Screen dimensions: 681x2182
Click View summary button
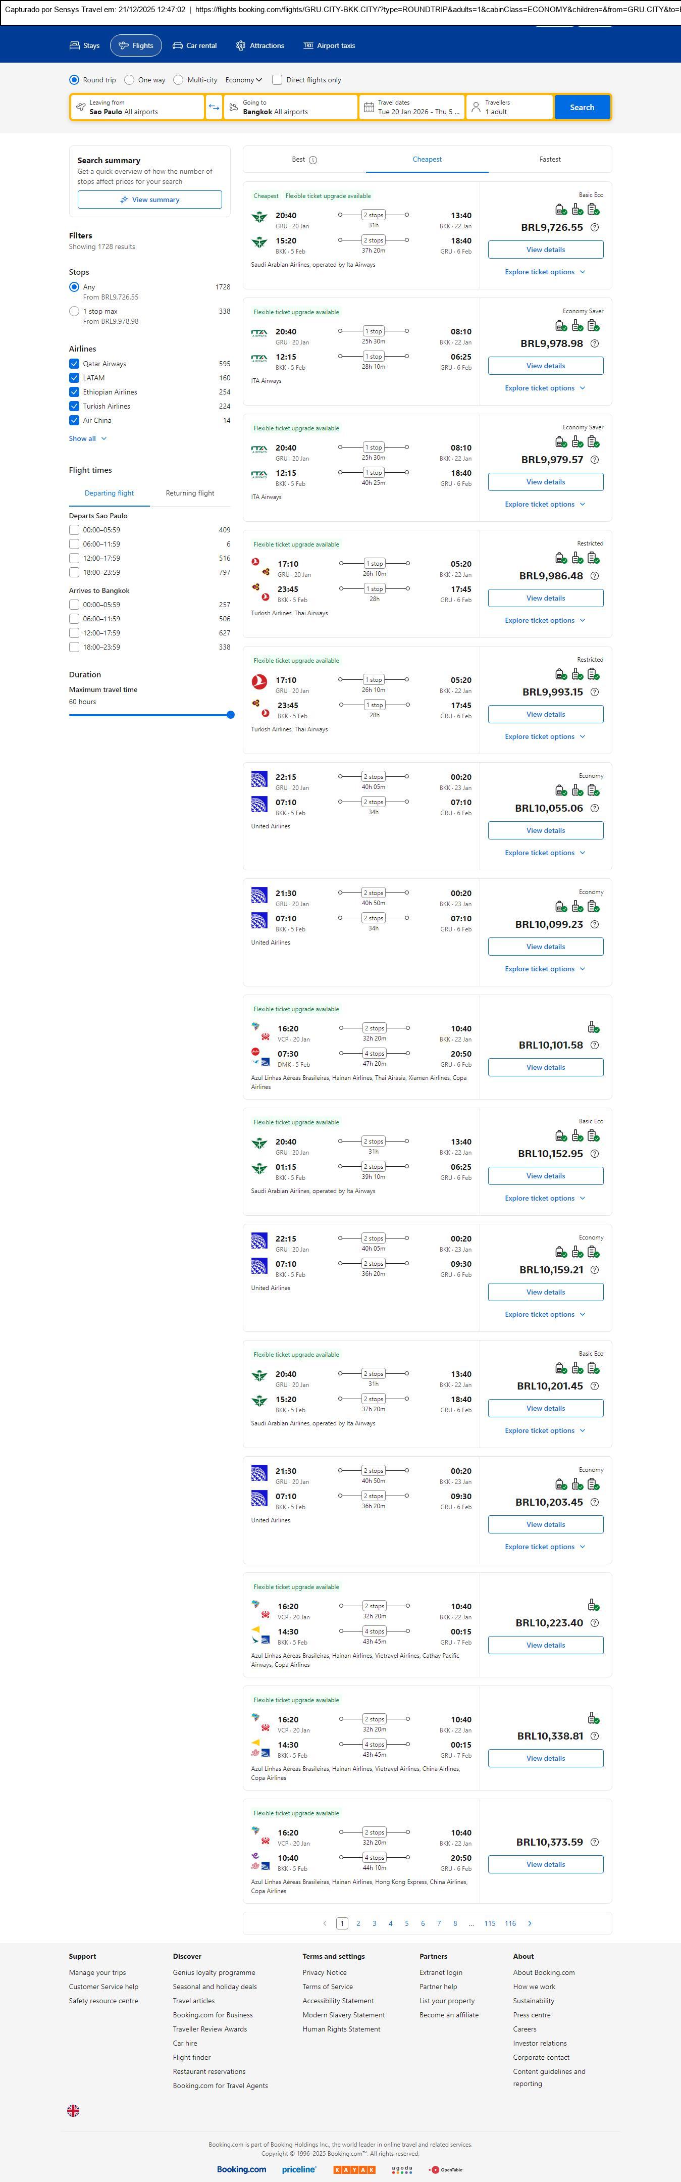[x=150, y=200]
